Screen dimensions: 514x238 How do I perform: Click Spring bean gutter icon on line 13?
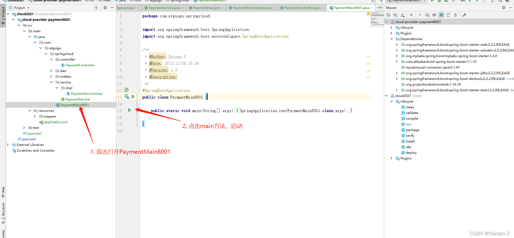point(127,96)
